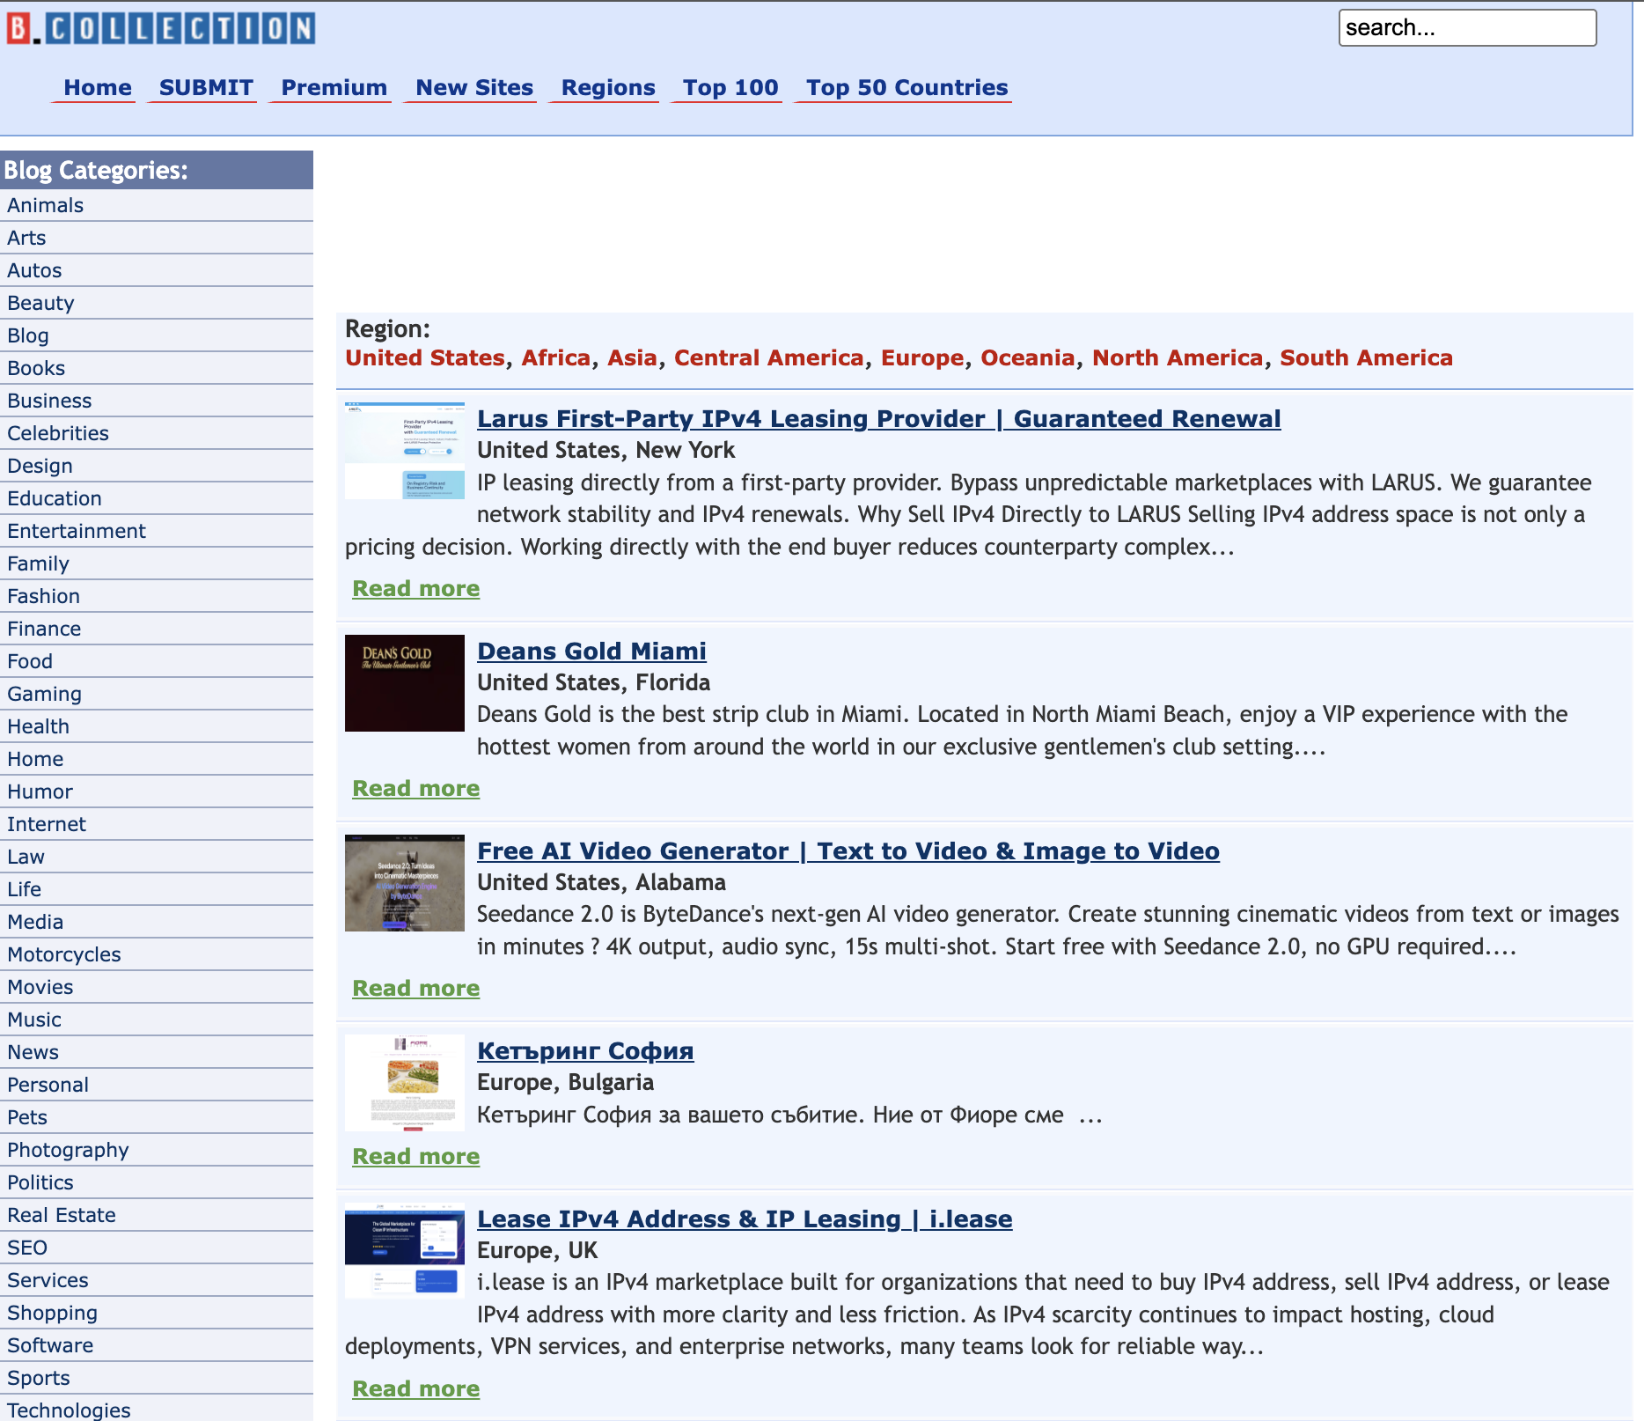
Task: Filter by North America region
Action: [1178, 358]
